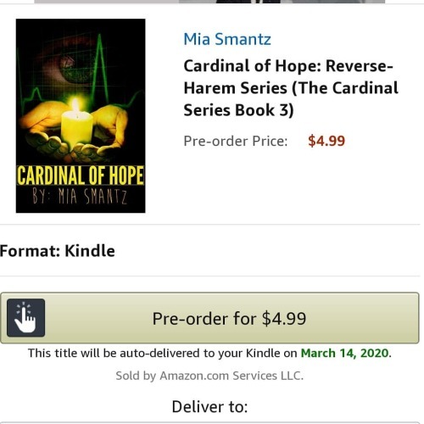
Task: Select the Deliver to: label
Action: point(209,407)
